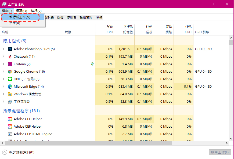This screenshot has height=159, width=234.
Task: Click the Windows 檔案總管 folder icon
Action: pyautogui.click(x=10, y=94)
